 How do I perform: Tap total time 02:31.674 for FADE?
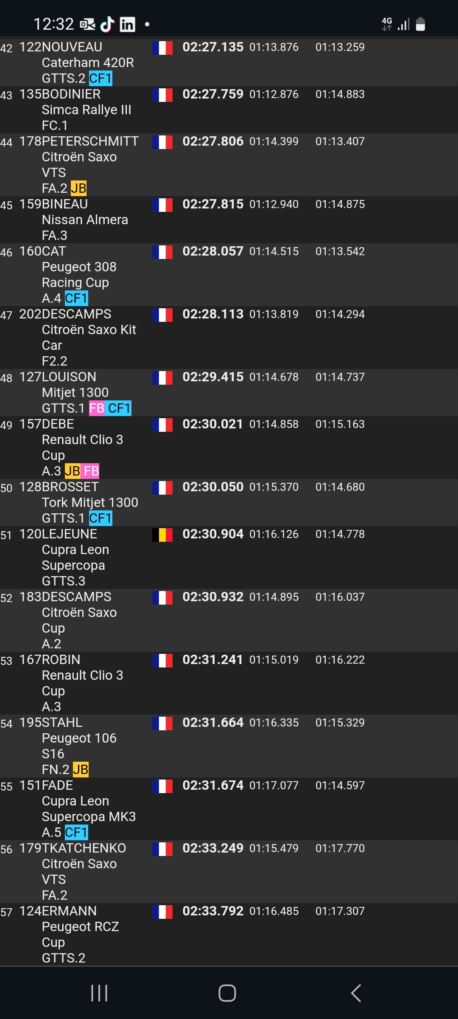click(x=213, y=785)
